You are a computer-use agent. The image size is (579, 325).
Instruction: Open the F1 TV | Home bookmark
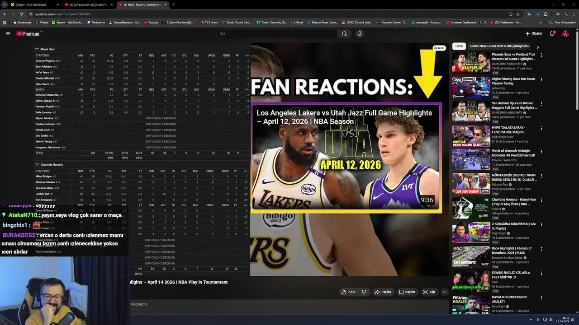click(207, 23)
